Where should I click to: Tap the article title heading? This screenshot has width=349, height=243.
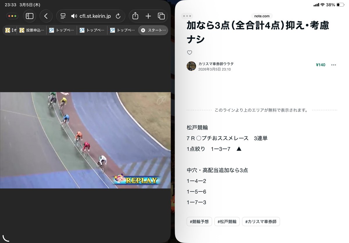[x=258, y=31]
